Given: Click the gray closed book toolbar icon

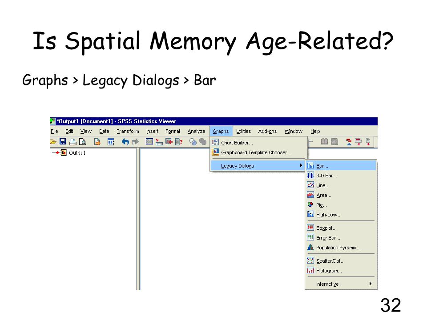Looking at the screenshot, I should point(334,141).
